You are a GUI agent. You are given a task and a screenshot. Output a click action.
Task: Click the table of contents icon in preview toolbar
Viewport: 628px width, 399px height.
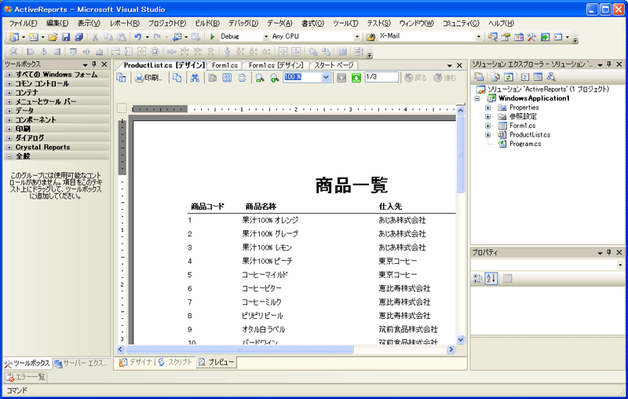click(x=121, y=78)
